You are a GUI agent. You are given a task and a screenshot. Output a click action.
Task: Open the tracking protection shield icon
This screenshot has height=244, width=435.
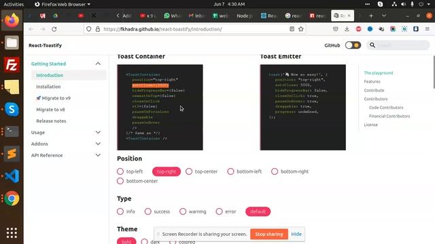coord(89,29)
